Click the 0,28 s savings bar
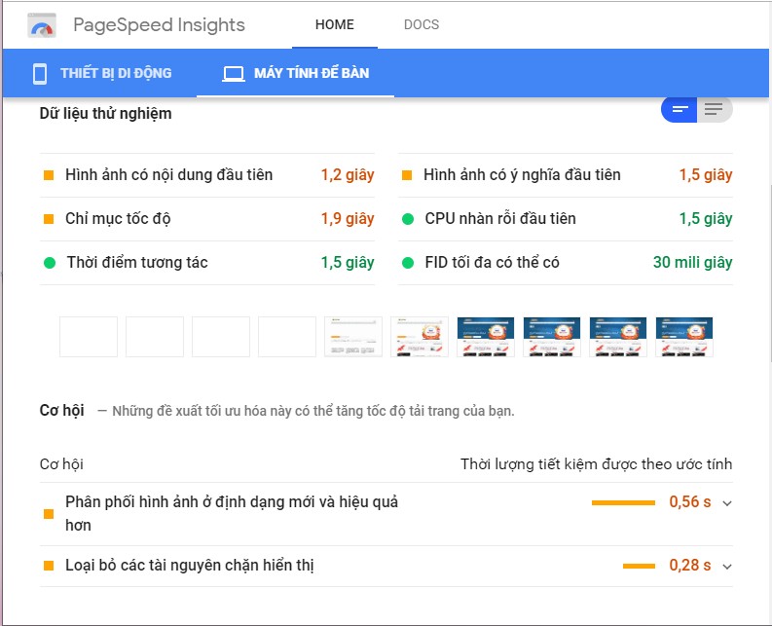The image size is (772, 626). 639,566
